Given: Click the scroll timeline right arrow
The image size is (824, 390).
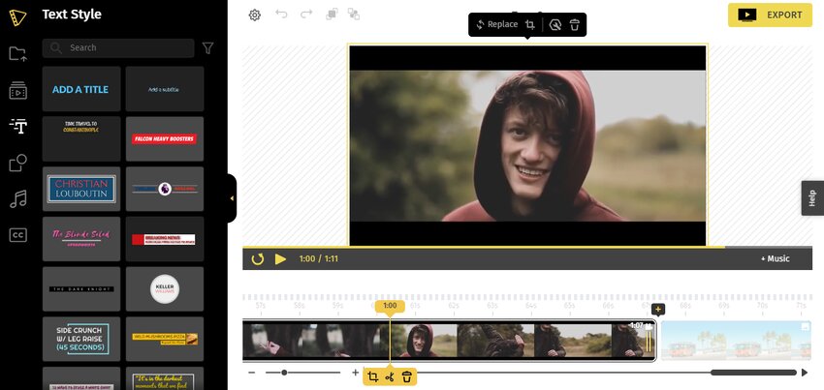Looking at the screenshot, I should [x=804, y=373].
